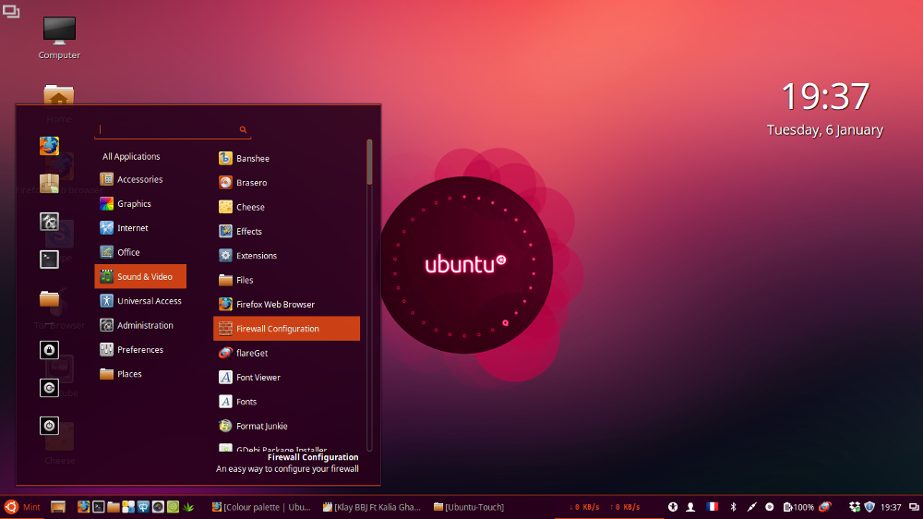The width and height of the screenshot is (923, 519).
Task: Click the menu search input field
Action: tap(173, 129)
